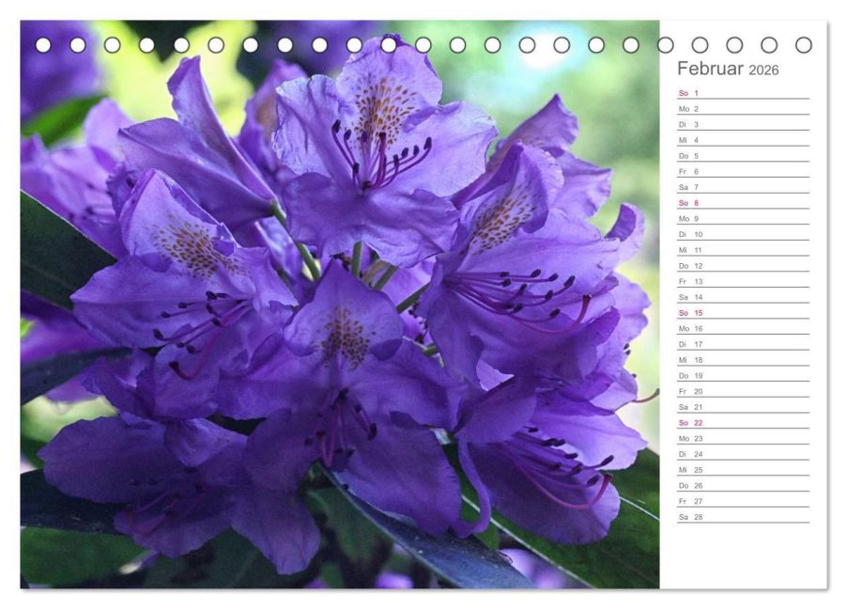The image size is (847, 609).
Task: Click the Sa 7 date line
Action: click(744, 187)
